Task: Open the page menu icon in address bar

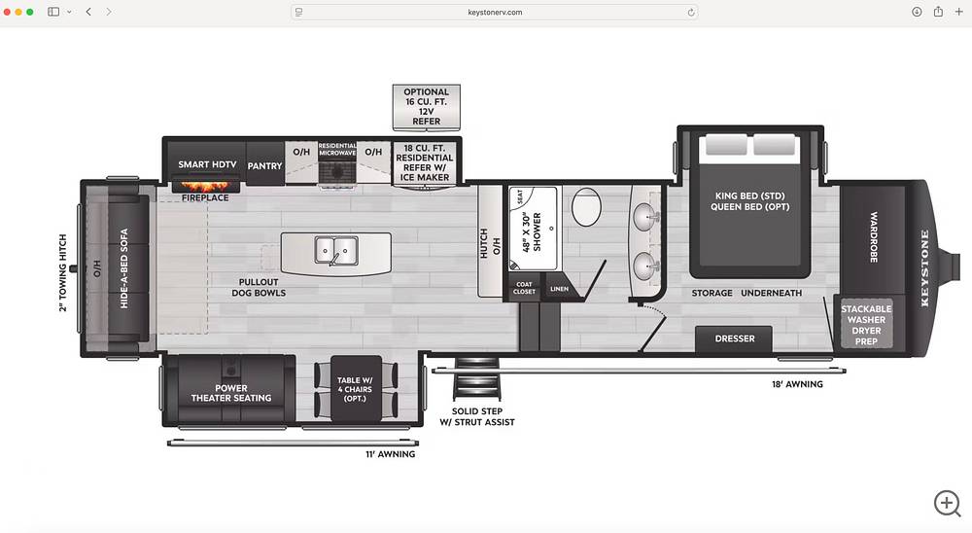Action: point(299,12)
